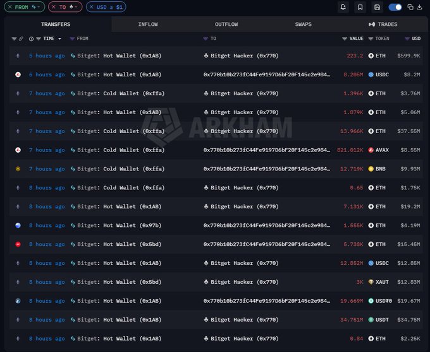Image resolution: width=430 pixels, height=352 pixels.
Task: Click the copy icon in top toolbar
Action: coord(410,7)
